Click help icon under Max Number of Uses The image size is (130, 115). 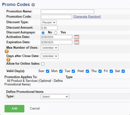(x=7, y=51)
